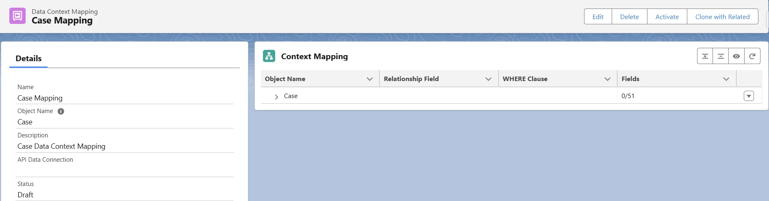Open the Case row actions dropdown
This screenshot has width=769, height=201.
click(749, 96)
